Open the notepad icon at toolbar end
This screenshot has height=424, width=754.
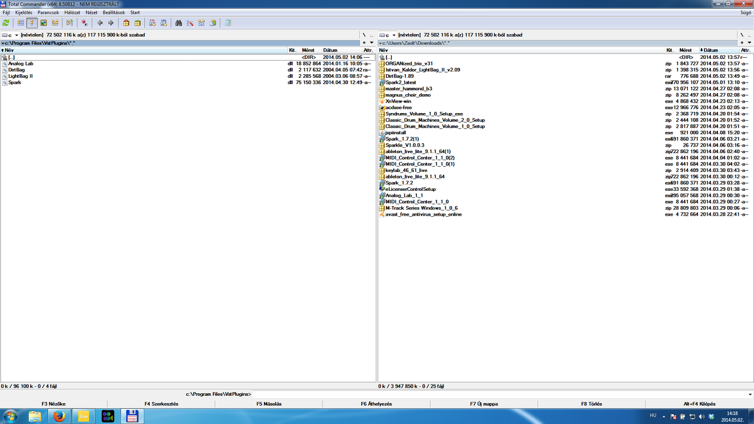click(x=228, y=23)
